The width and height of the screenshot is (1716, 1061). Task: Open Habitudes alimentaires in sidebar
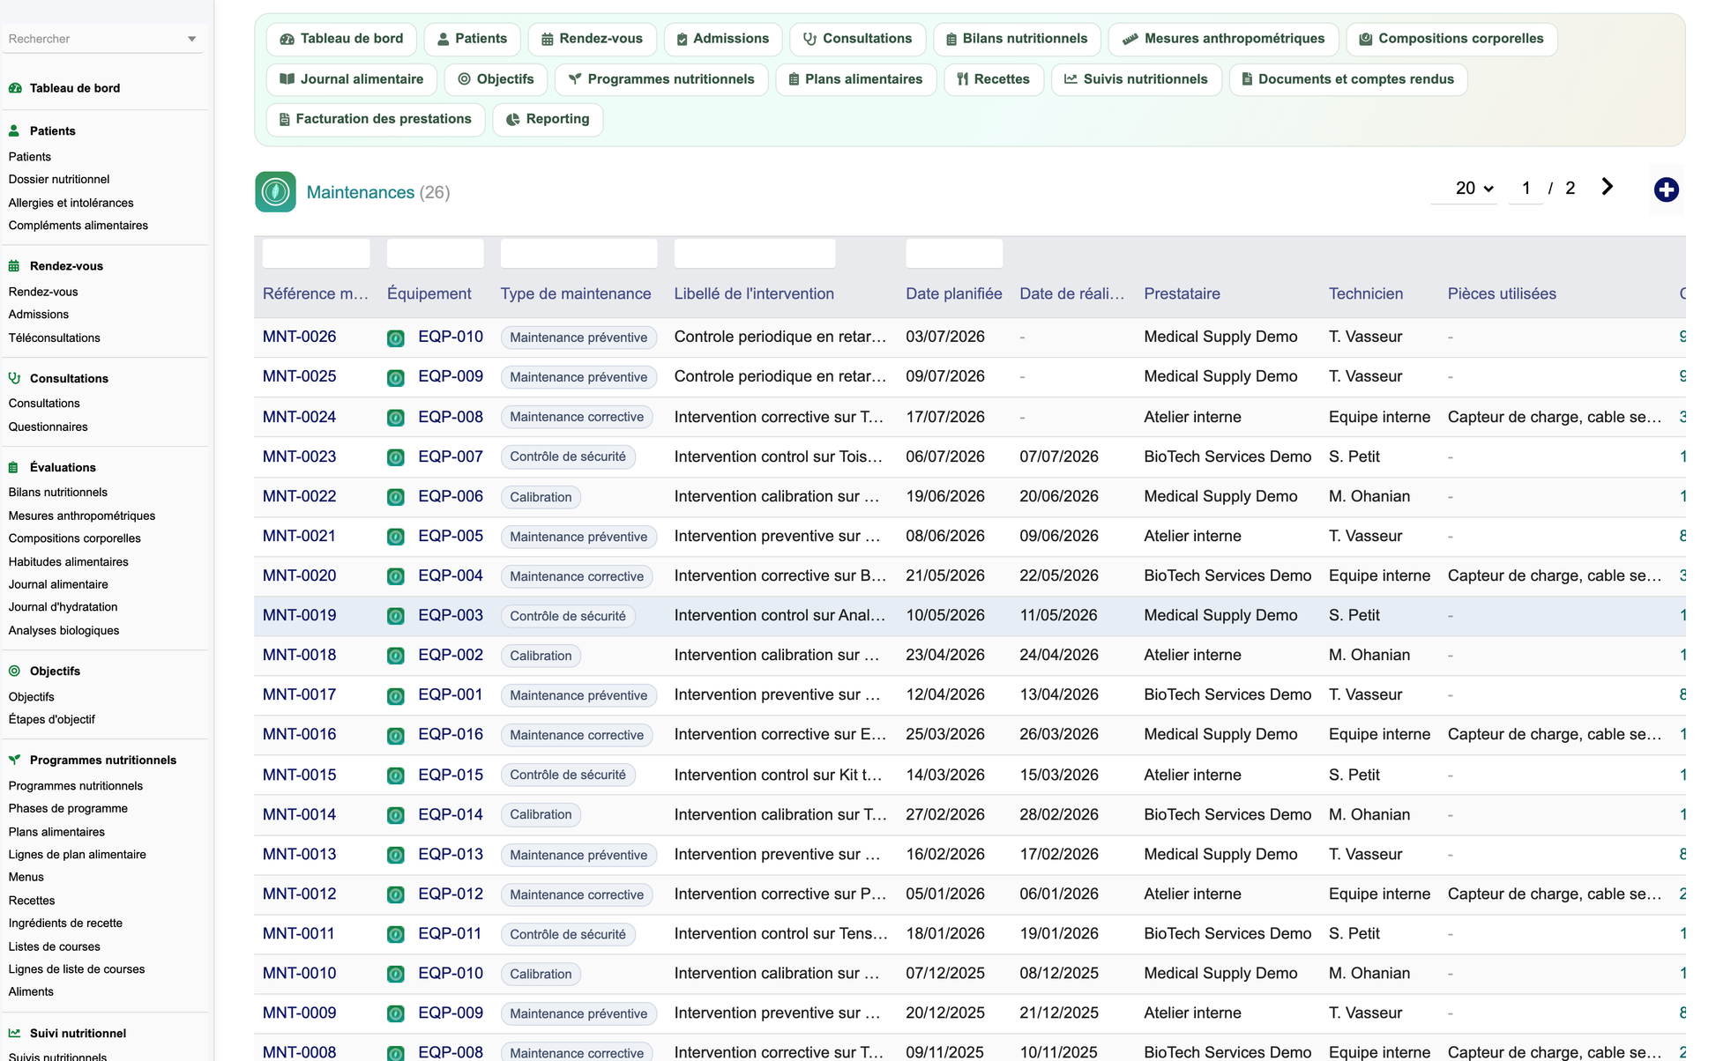(x=68, y=561)
